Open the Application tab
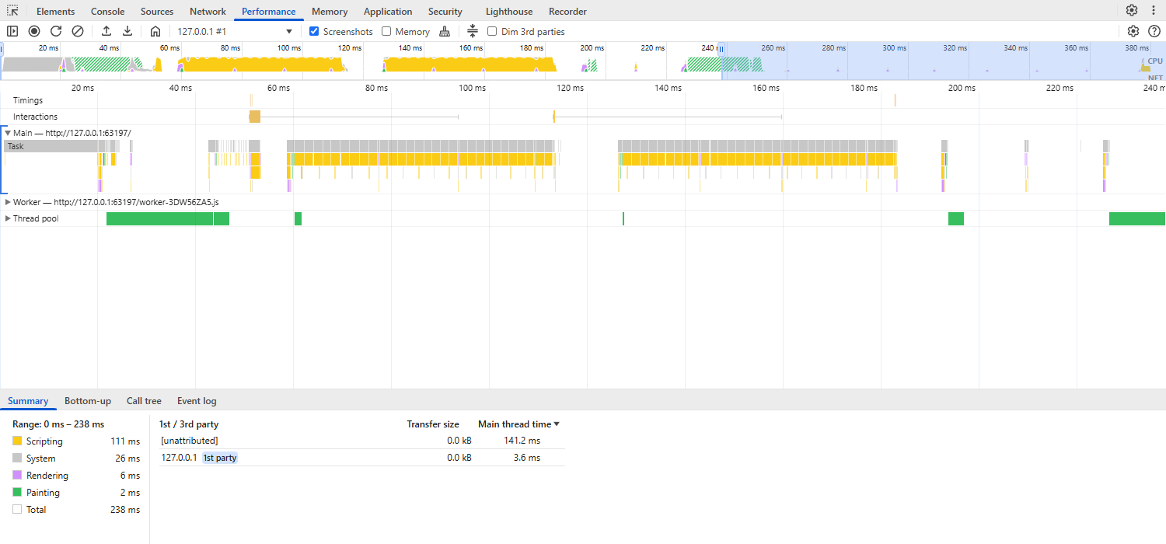The height and width of the screenshot is (544, 1166). pos(388,12)
